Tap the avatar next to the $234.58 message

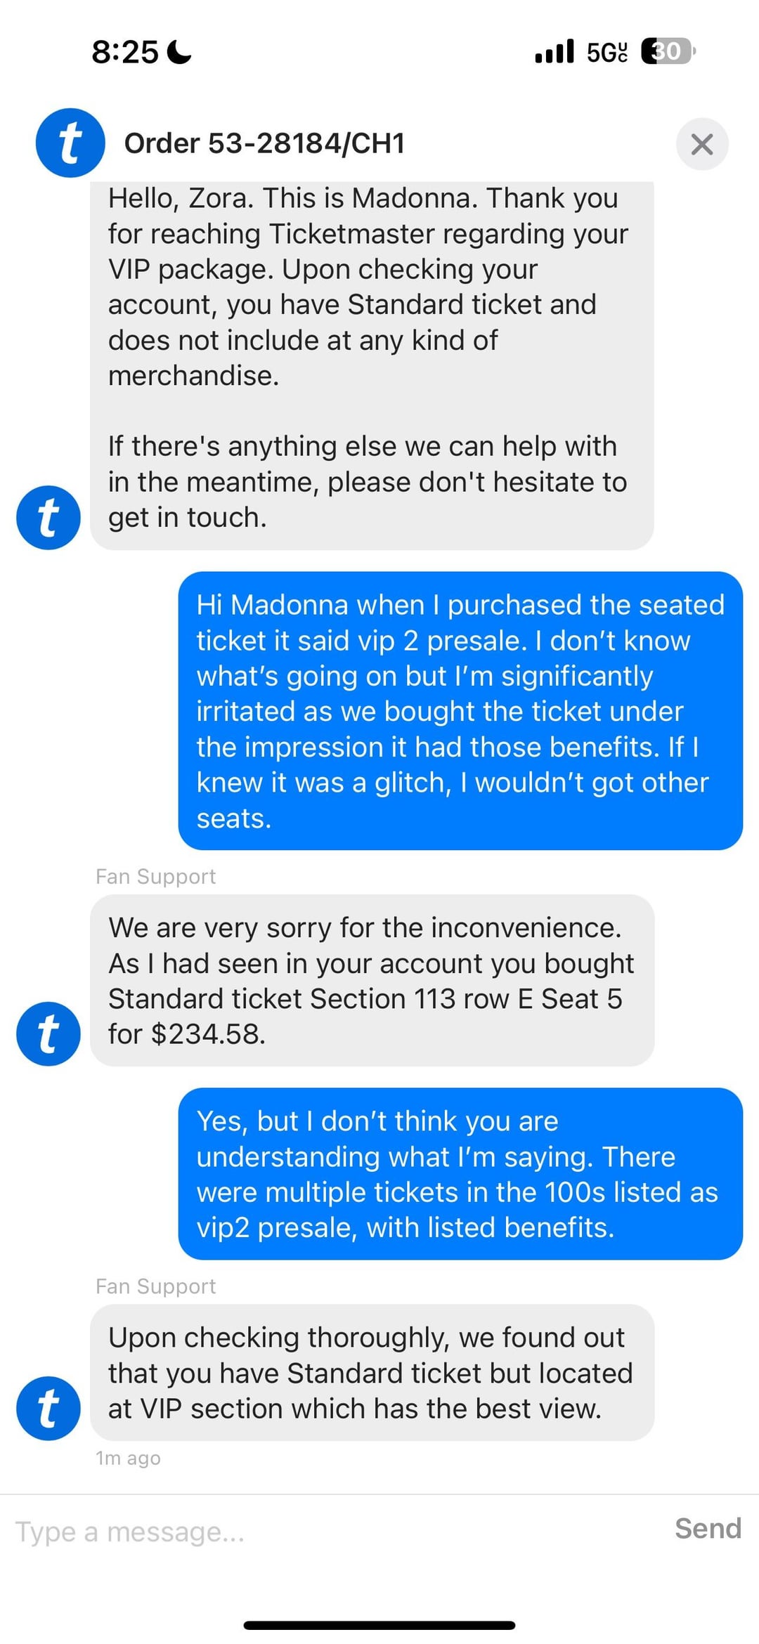pos(48,1033)
